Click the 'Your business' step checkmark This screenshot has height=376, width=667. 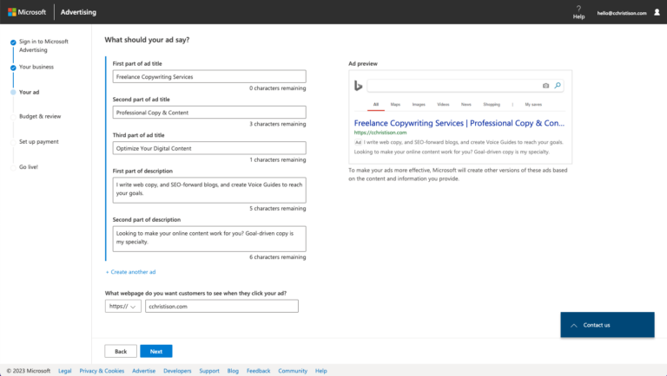pyautogui.click(x=13, y=68)
